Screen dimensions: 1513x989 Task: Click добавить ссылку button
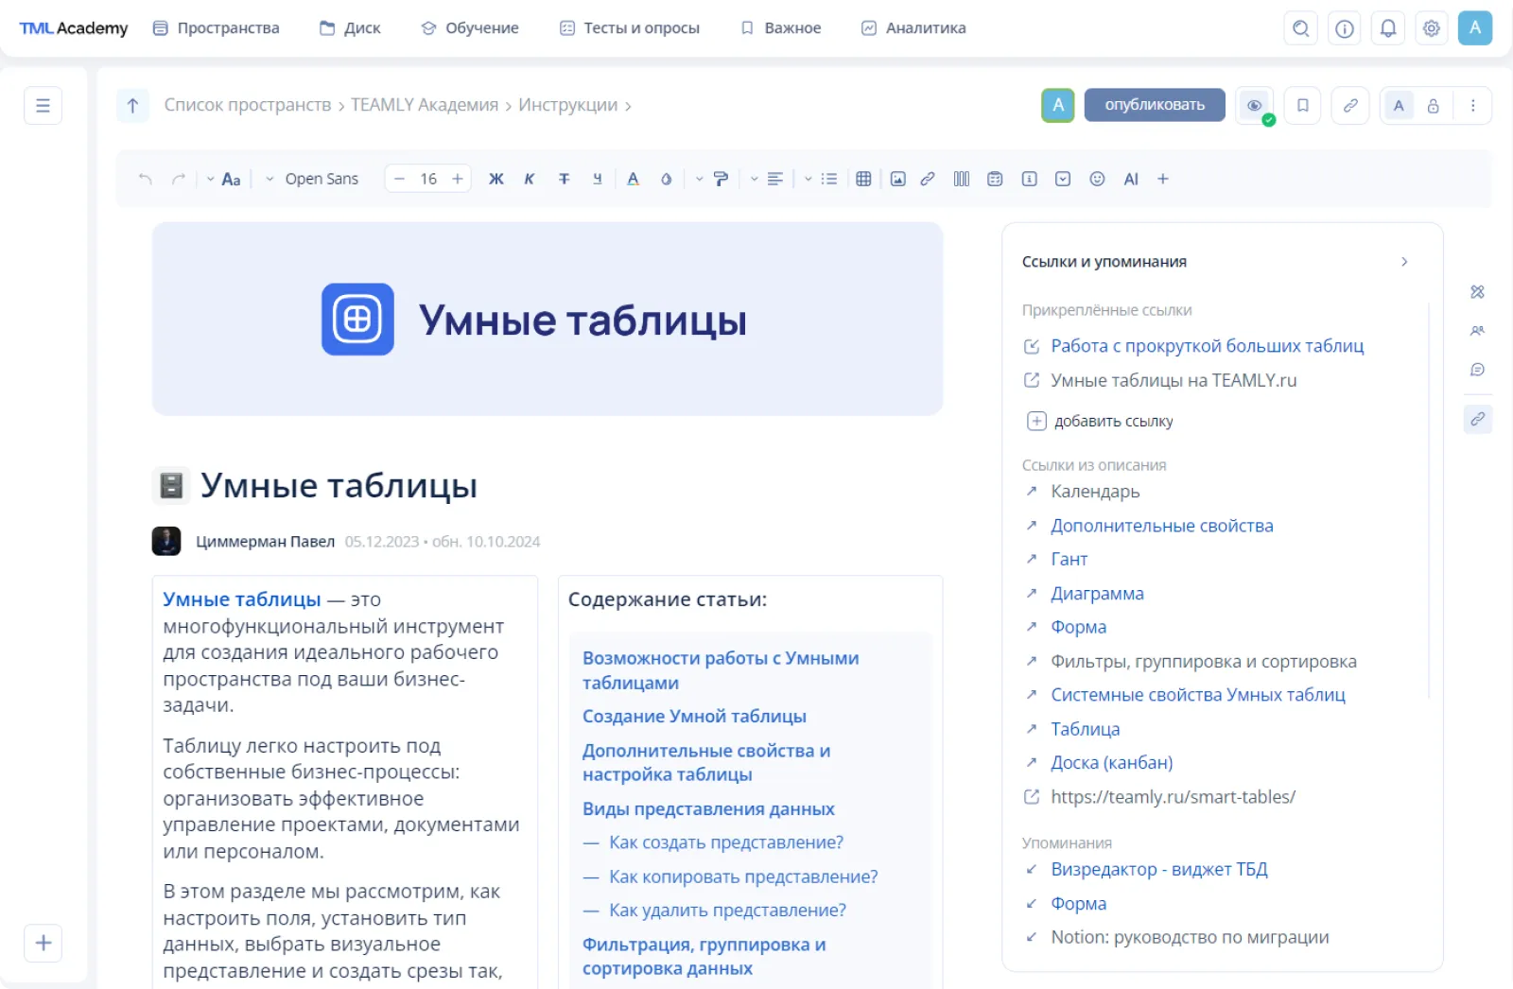point(1101,422)
